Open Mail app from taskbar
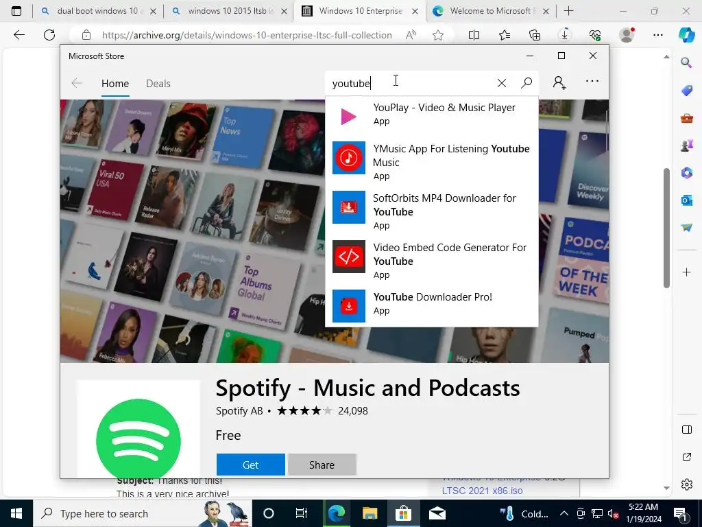The height and width of the screenshot is (527, 702). [x=437, y=513]
